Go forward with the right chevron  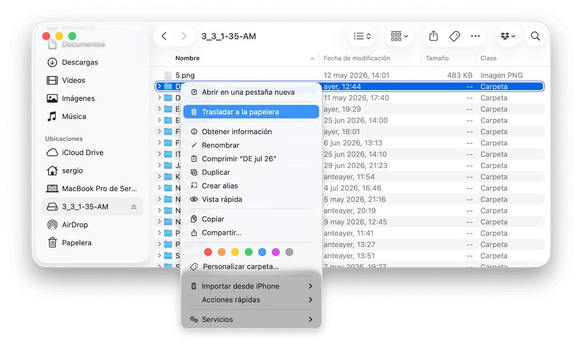click(184, 36)
